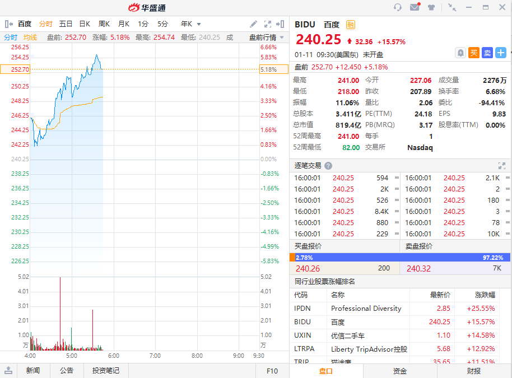Open the 公告 announcements tab
512x378 pixels.
click(67, 371)
